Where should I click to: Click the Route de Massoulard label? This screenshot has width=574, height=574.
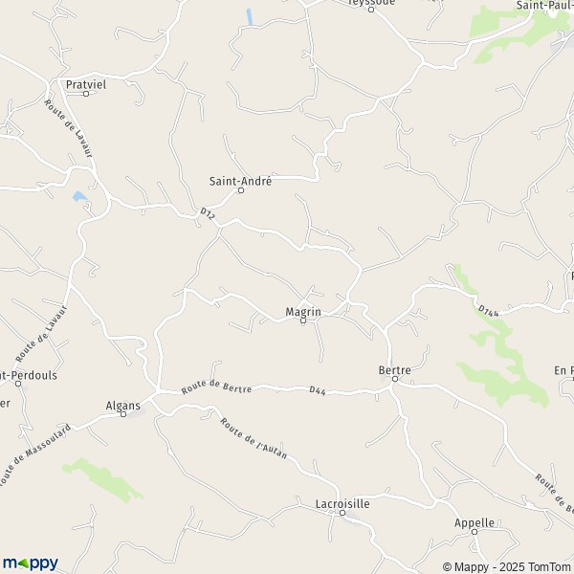34,455
